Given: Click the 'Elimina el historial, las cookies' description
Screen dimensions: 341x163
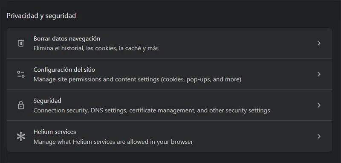Looking at the screenshot, I should coord(96,48).
